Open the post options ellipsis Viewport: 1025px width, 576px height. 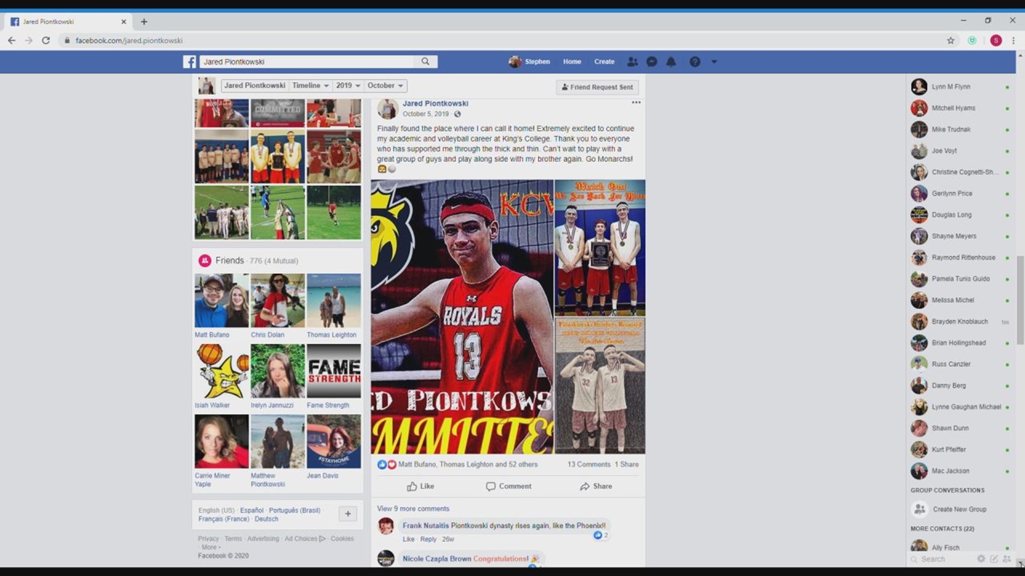pyautogui.click(x=636, y=103)
